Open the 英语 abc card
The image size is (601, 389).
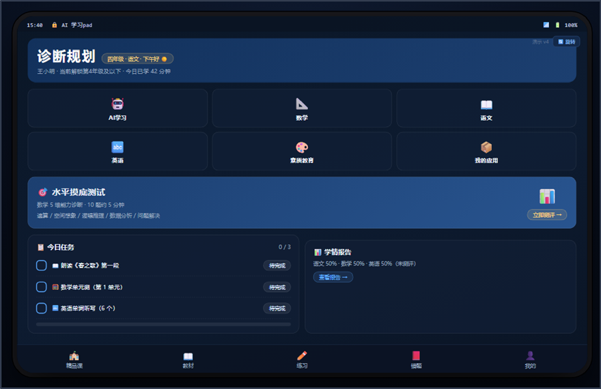coord(117,152)
